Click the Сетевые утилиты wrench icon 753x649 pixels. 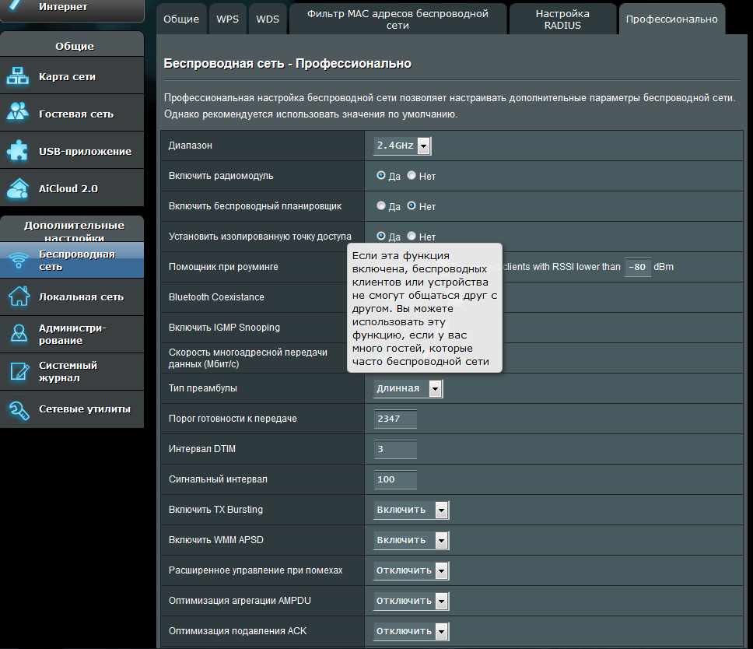19,410
